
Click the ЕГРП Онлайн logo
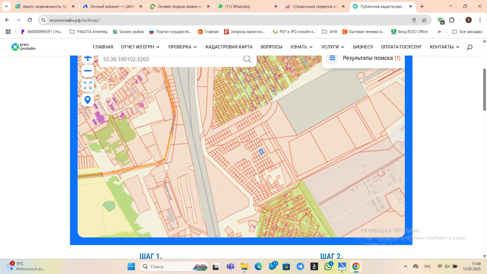pos(23,47)
